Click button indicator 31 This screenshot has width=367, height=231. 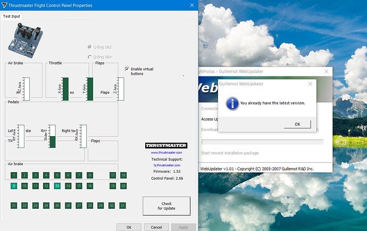(122, 206)
